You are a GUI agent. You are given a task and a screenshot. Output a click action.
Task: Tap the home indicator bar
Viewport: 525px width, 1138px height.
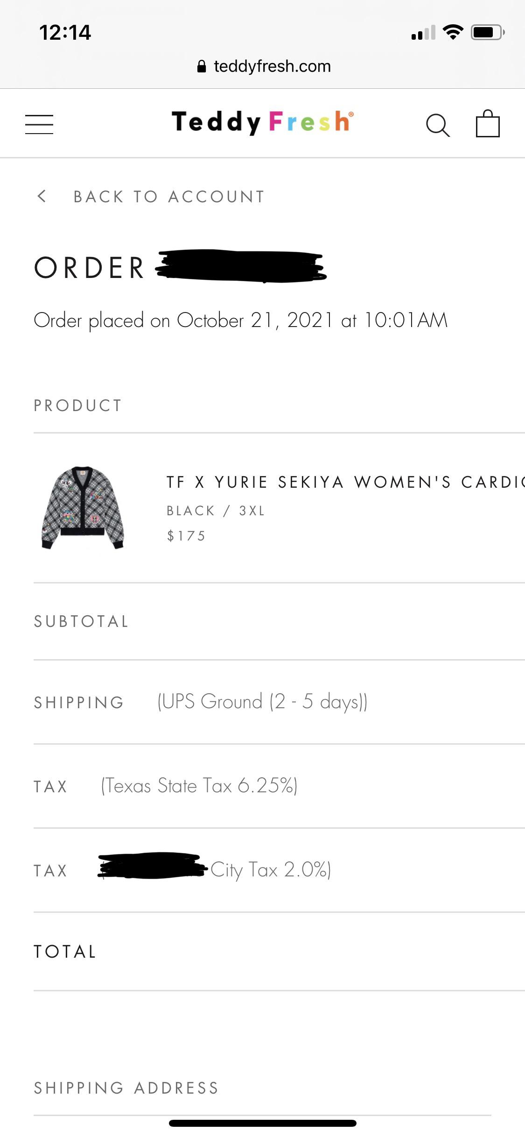pyautogui.click(x=262, y=1123)
